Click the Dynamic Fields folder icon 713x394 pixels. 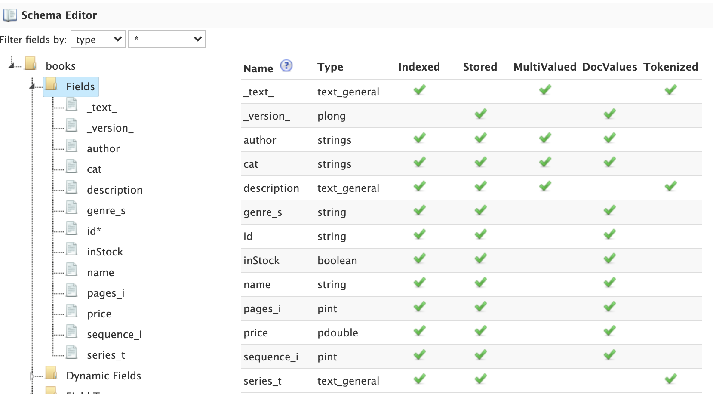(x=51, y=373)
